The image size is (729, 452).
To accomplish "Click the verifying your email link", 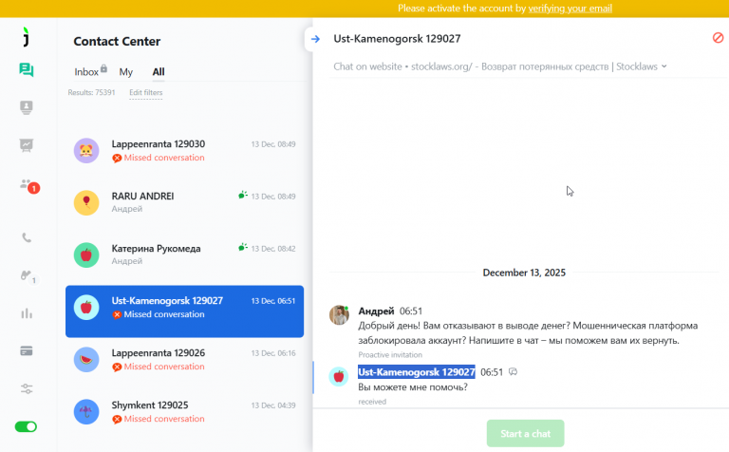I will coord(570,9).
